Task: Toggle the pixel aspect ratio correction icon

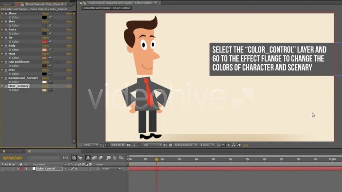Action: point(218,145)
